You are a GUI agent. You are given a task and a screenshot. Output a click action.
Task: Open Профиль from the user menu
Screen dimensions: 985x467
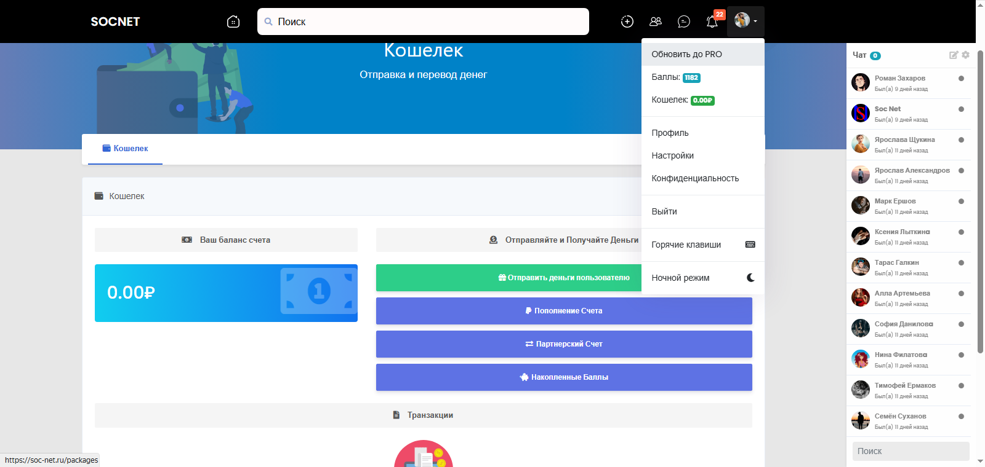(703, 133)
